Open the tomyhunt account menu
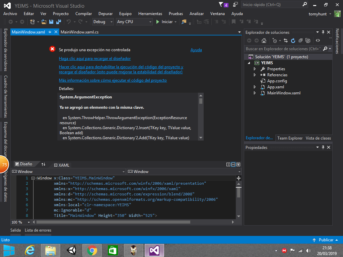 (320, 14)
